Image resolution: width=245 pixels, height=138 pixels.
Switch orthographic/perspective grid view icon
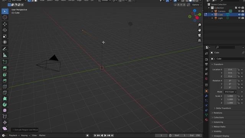(199, 41)
